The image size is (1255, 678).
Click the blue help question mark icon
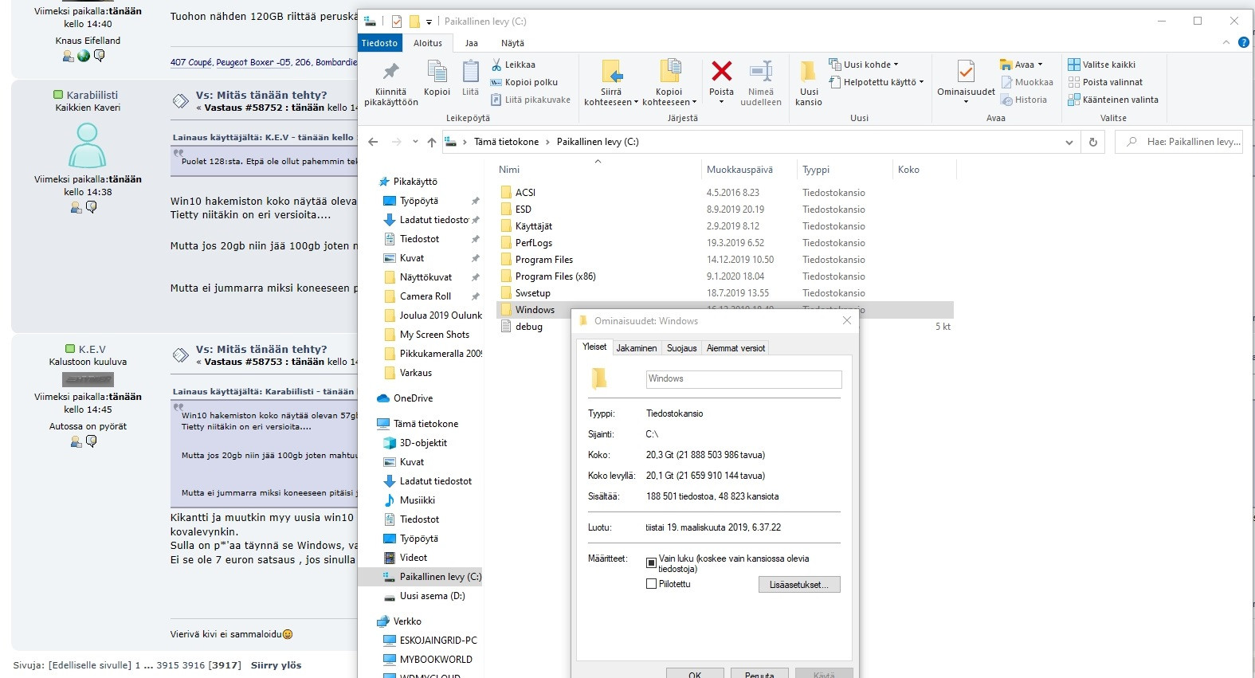pyautogui.click(x=1243, y=42)
